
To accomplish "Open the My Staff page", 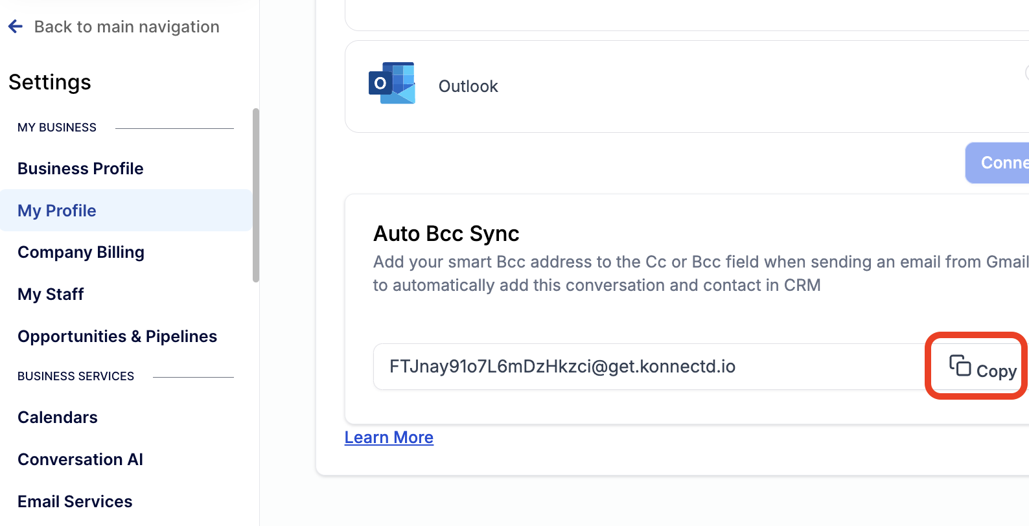I will pyautogui.click(x=51, y=294).
